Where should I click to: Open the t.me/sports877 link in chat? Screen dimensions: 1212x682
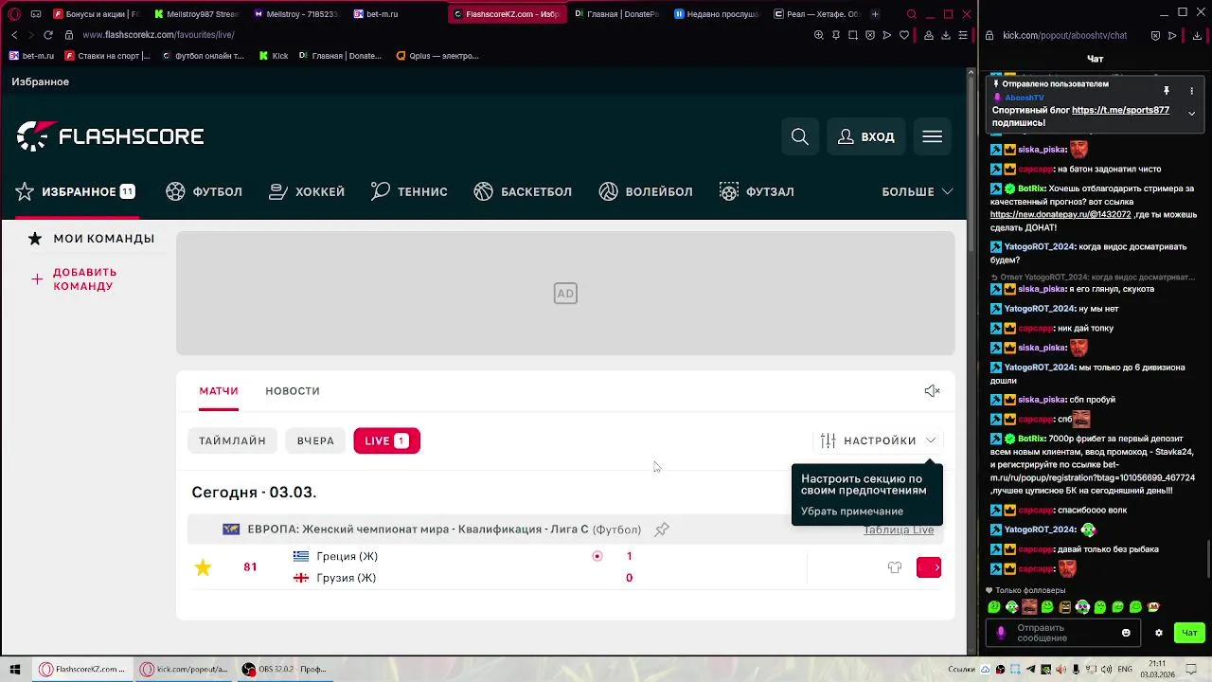(1120, 110)
